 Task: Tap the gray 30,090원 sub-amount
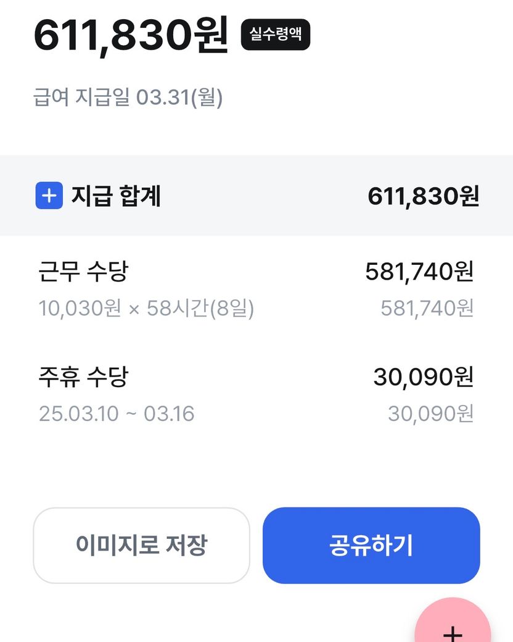click(430, 413)
